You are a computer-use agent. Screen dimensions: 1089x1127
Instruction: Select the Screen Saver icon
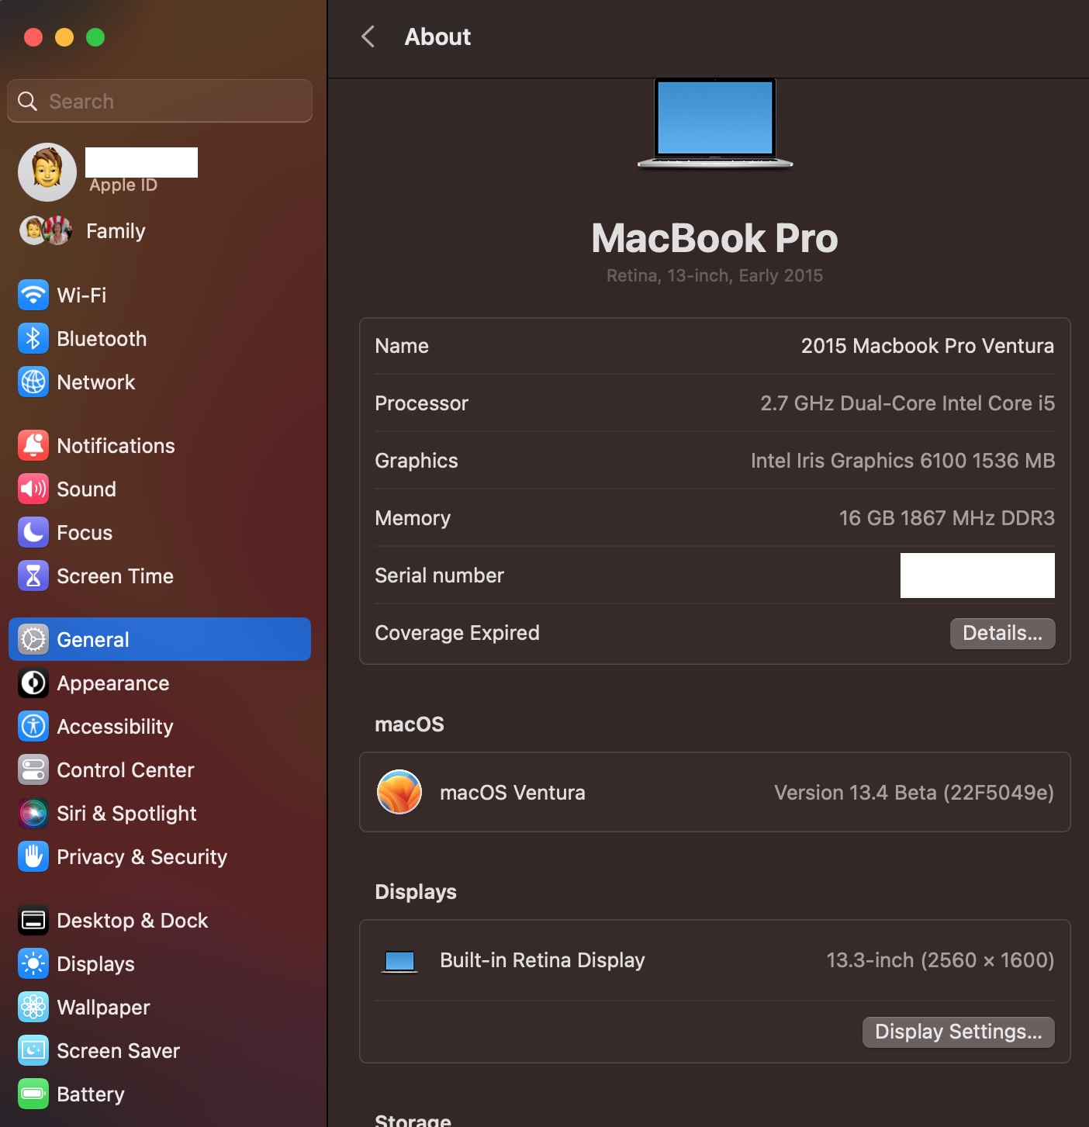[33, 1051]
